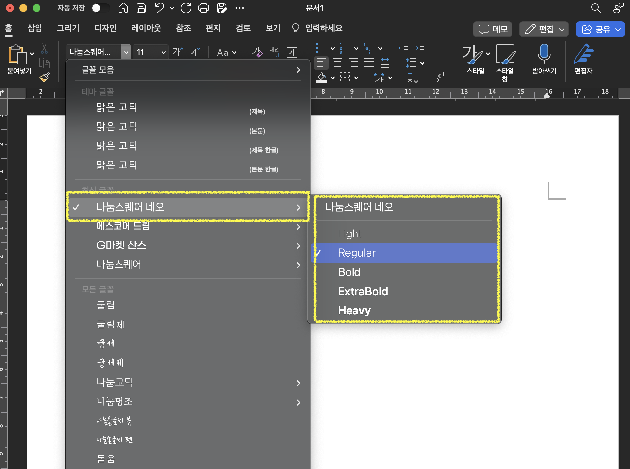Select the Light font weight

coord(404,234)
